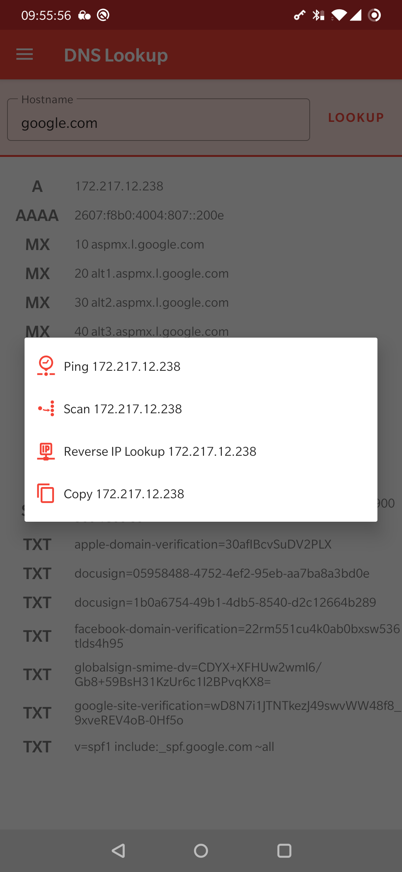Tap the Reverse IP Lookup icon
Screen dimensions: 402x872
46,451
